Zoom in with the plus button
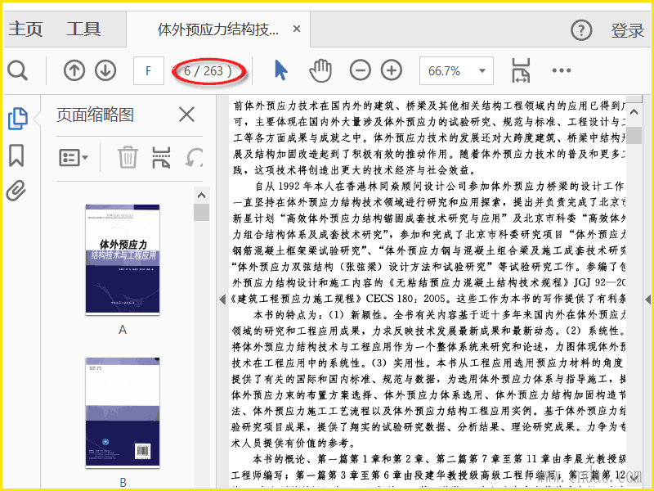 392,70
